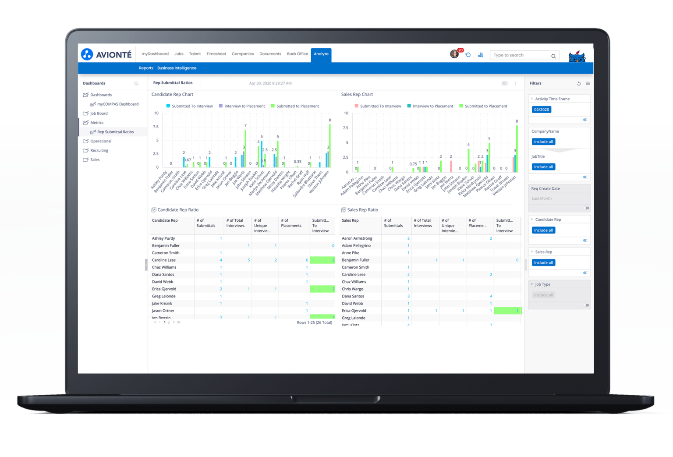
Task: Toggle the Activity Time Frame filter switch
Action: tap(585, 120)
